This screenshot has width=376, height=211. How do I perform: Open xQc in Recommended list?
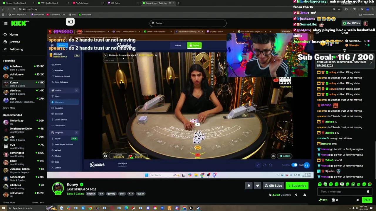coord(23,146)
